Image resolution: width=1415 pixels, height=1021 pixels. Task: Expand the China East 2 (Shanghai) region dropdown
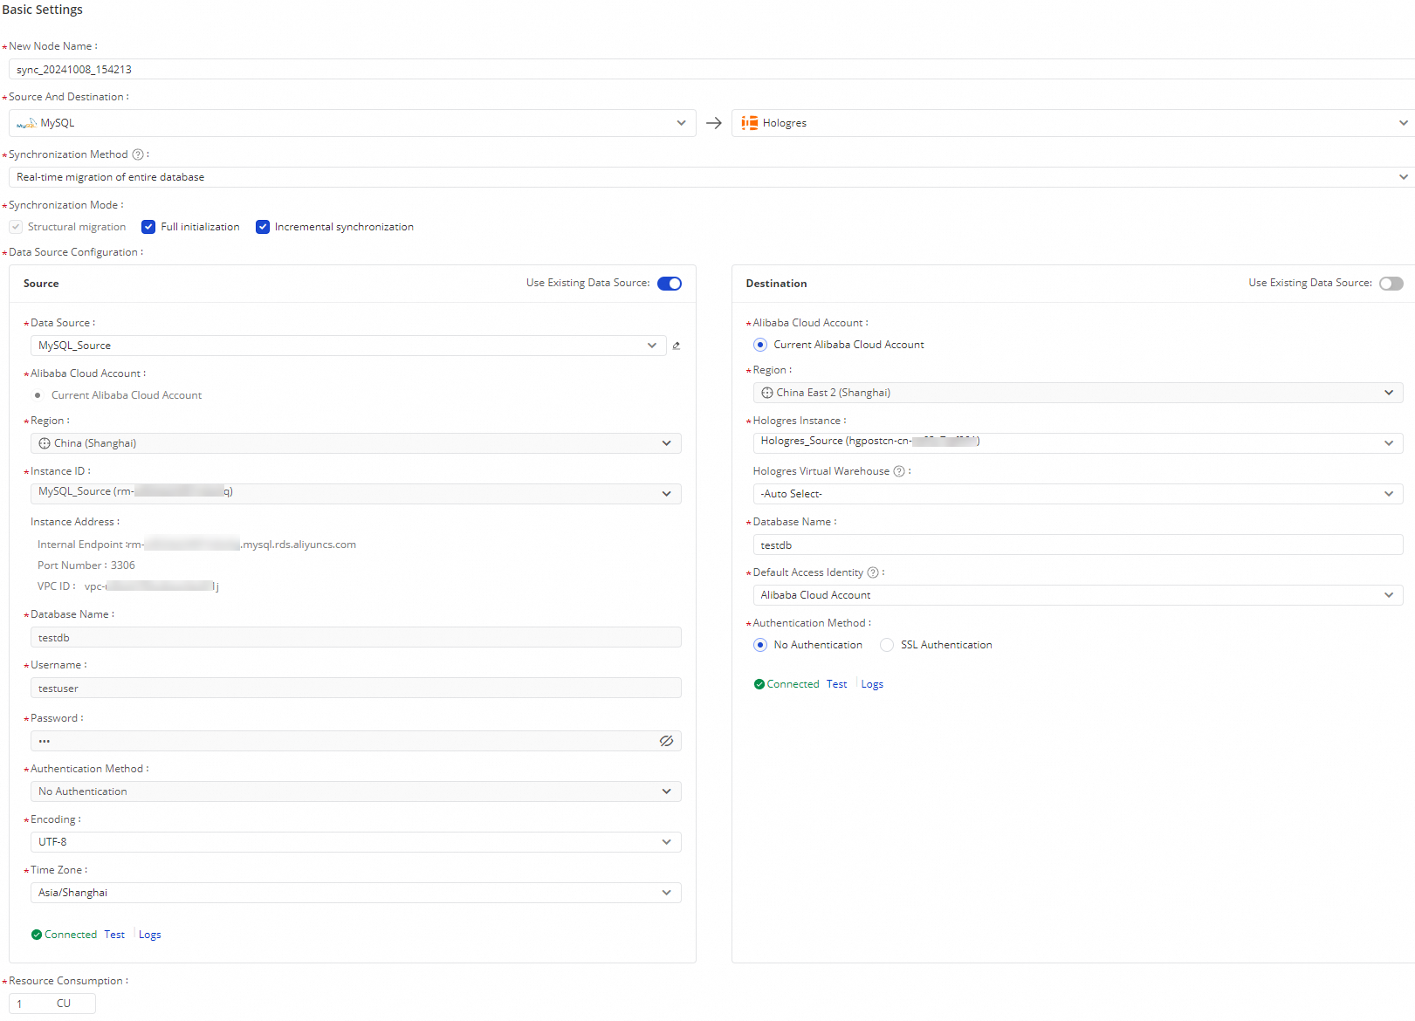[x=1078, y=393]
